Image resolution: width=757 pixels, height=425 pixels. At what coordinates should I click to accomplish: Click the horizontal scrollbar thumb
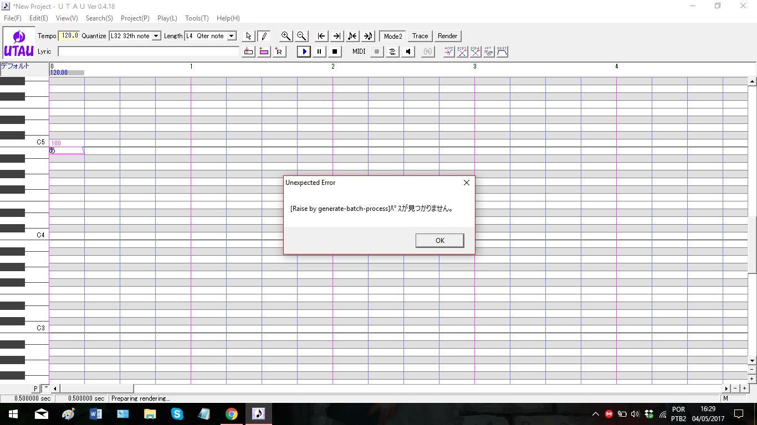pyautogui.click(x=97, y=388)
